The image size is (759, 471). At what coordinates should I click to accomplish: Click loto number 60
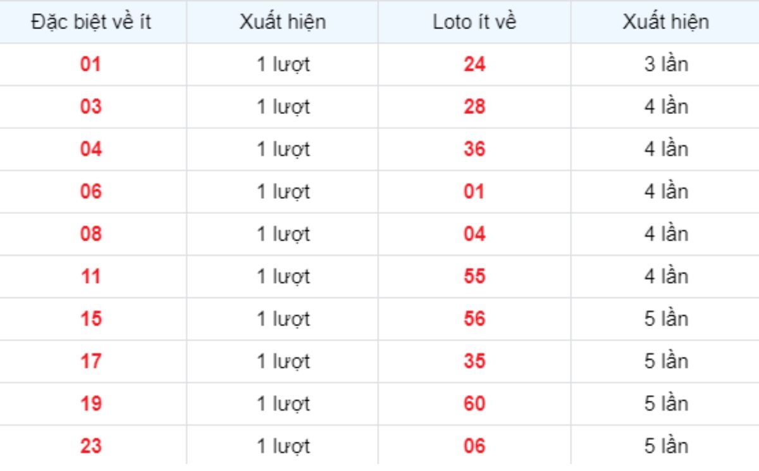coord(474,403)
